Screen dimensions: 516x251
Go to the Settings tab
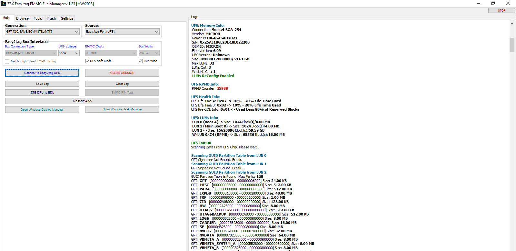pos(67,18)
